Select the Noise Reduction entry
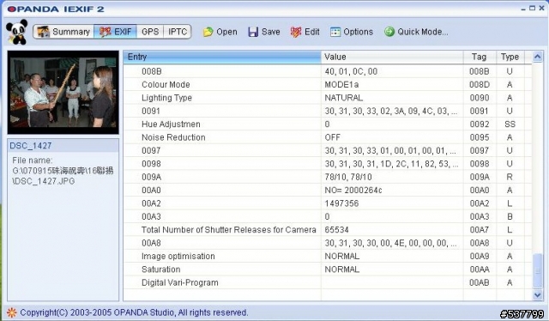Screen dimensions: 549x321 tap(173, 137)
